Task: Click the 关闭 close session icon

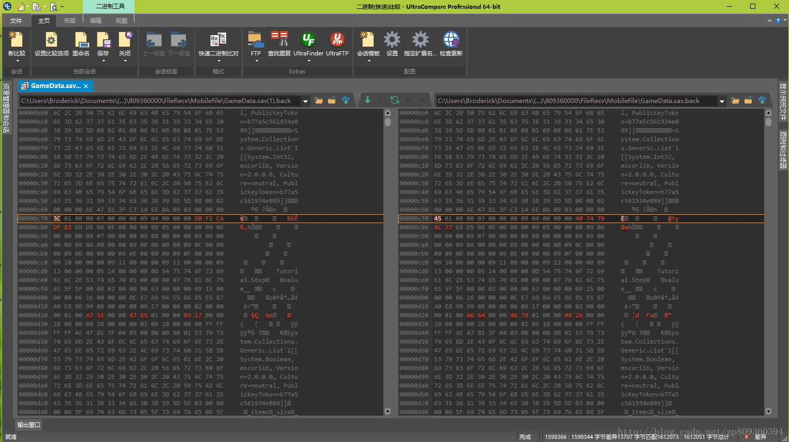Action: point(125,40)
